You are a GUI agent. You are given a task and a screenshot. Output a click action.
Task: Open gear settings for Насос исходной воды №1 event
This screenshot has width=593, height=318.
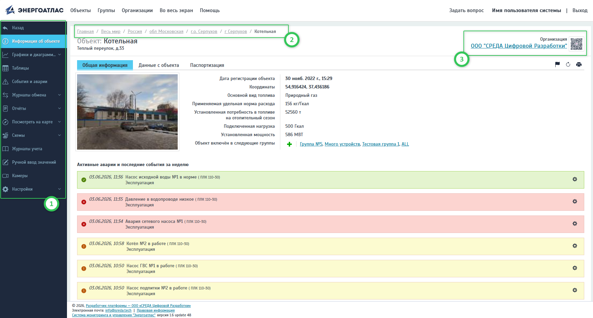(575, 179)
